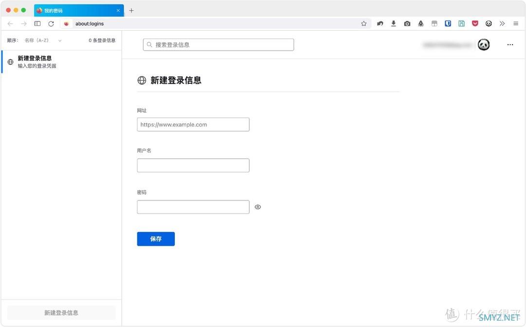Open the Firefox hamburger application menu

516,23
